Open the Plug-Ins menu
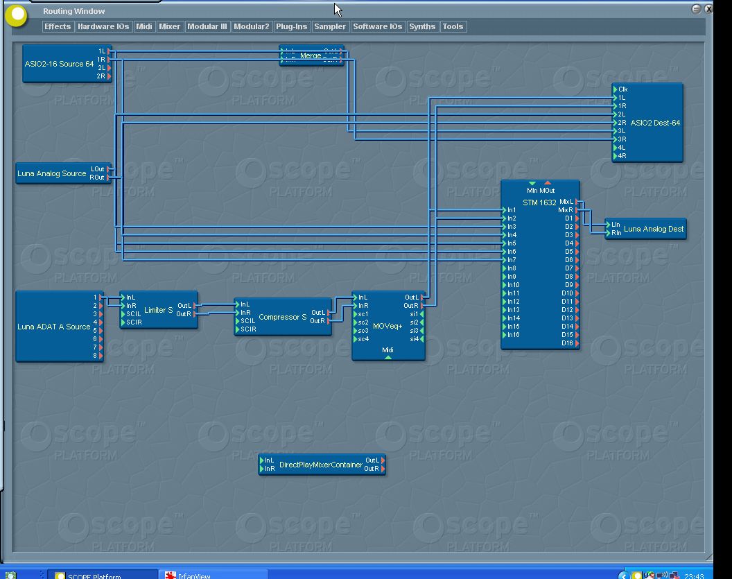732x579 pixels. coord(291,26)
